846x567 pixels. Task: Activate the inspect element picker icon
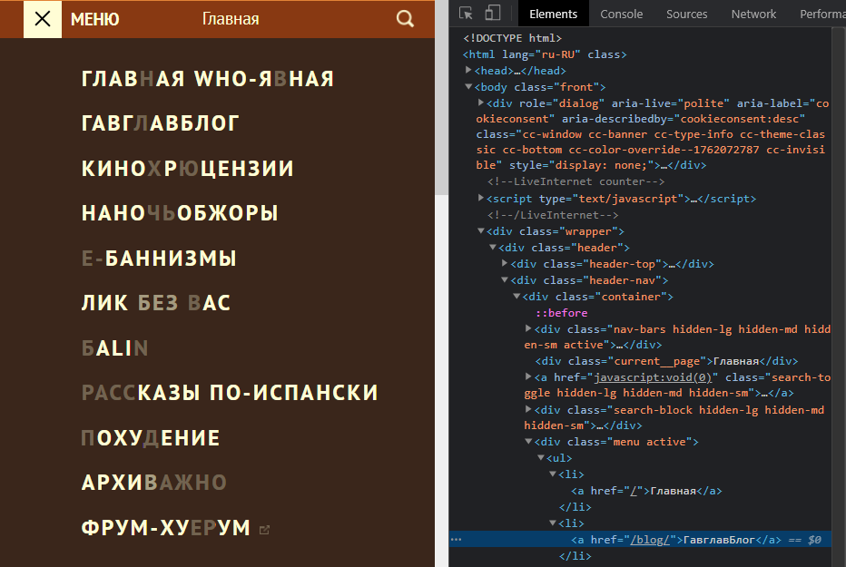click(467, 14)
